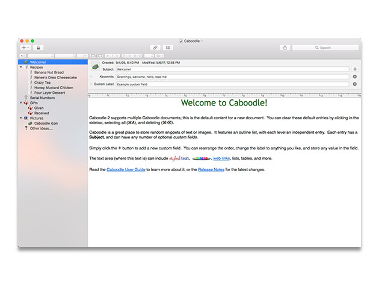Open the text background color swatch
Viewport: 379px width, 285px height.
(x=100, y=55)
